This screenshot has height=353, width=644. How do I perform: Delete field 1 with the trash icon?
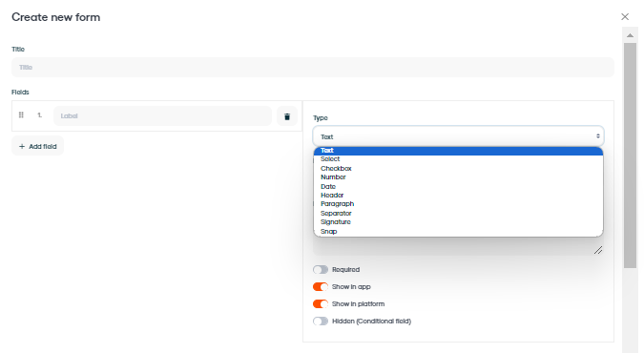point(287,116)
